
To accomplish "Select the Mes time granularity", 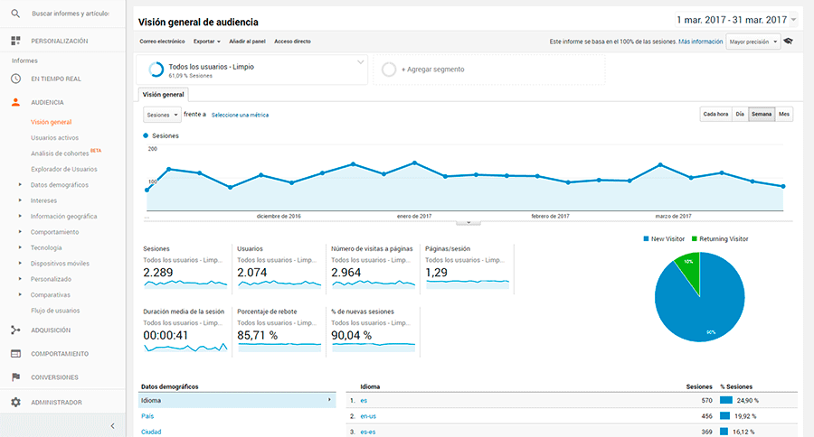I will coord(784,114).
